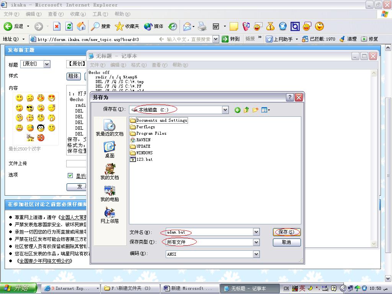Viewport: 392px width, 294px height.
Task: Switch to Internet Explorer taskbar group
Action: (70, 288)
